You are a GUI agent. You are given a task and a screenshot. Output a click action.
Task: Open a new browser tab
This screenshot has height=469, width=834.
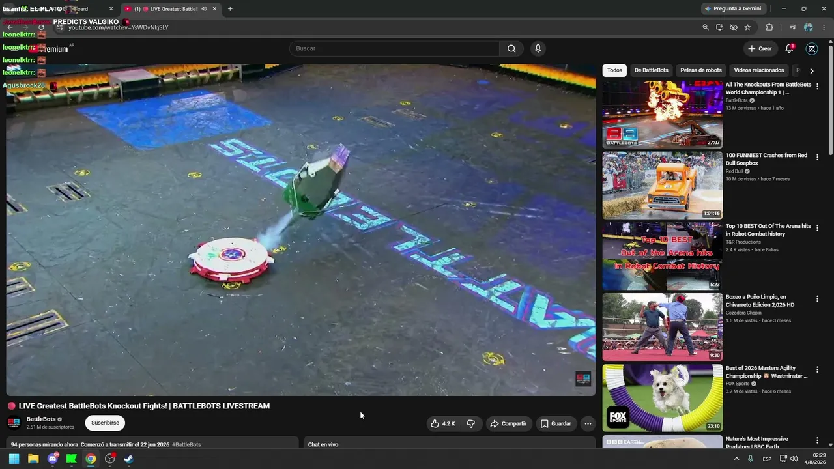tap(230, 9)
